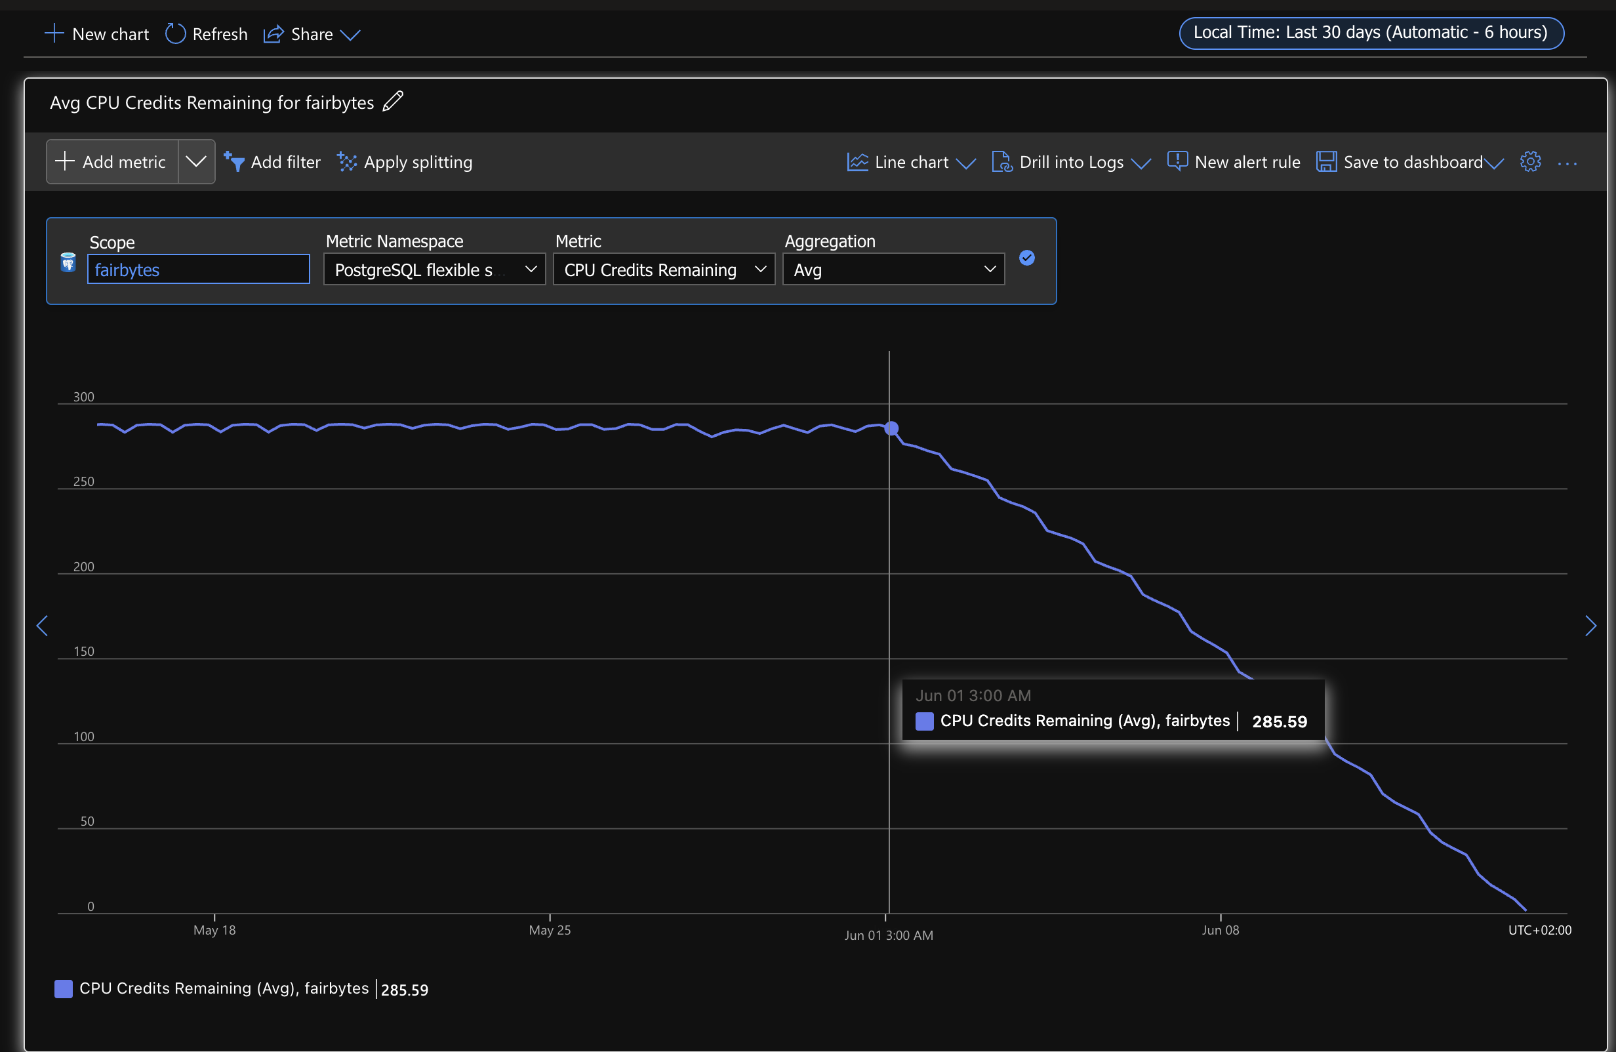Click the chart title text
1616x1052 pixels.
212,102
